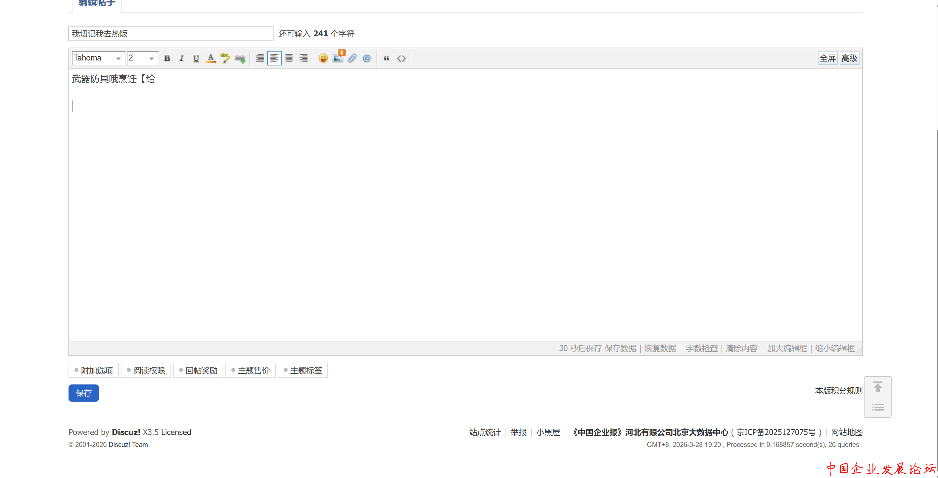Insert a smiley emoticon
This screenshot has width=938, height=478.
tap(323, 58)
